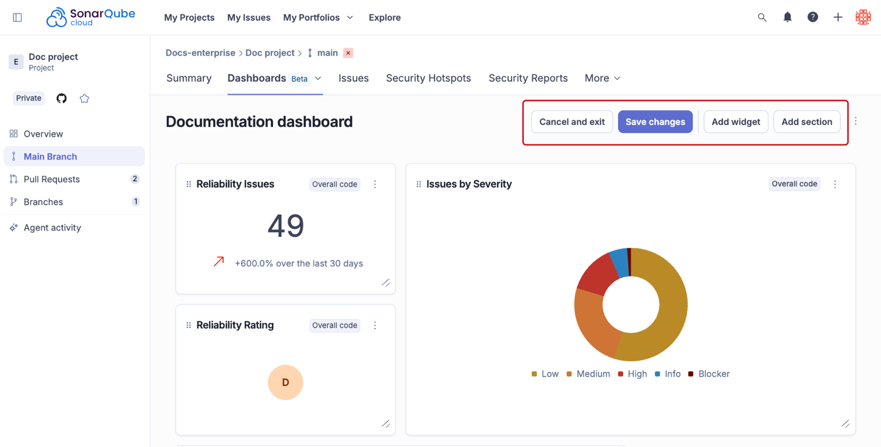Grab the Issues by Severity drag handle
This screenshot has width=881, height=447.
point(419,184)
